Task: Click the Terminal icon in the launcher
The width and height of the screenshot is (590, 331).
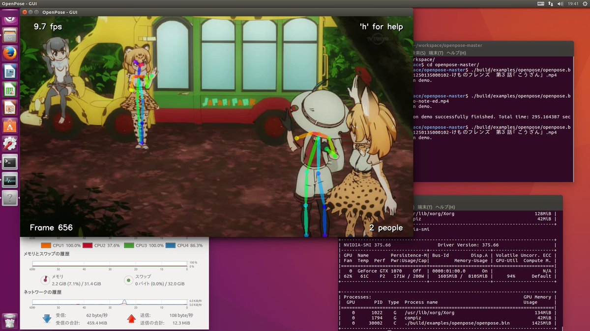Action: coord(10,162)
